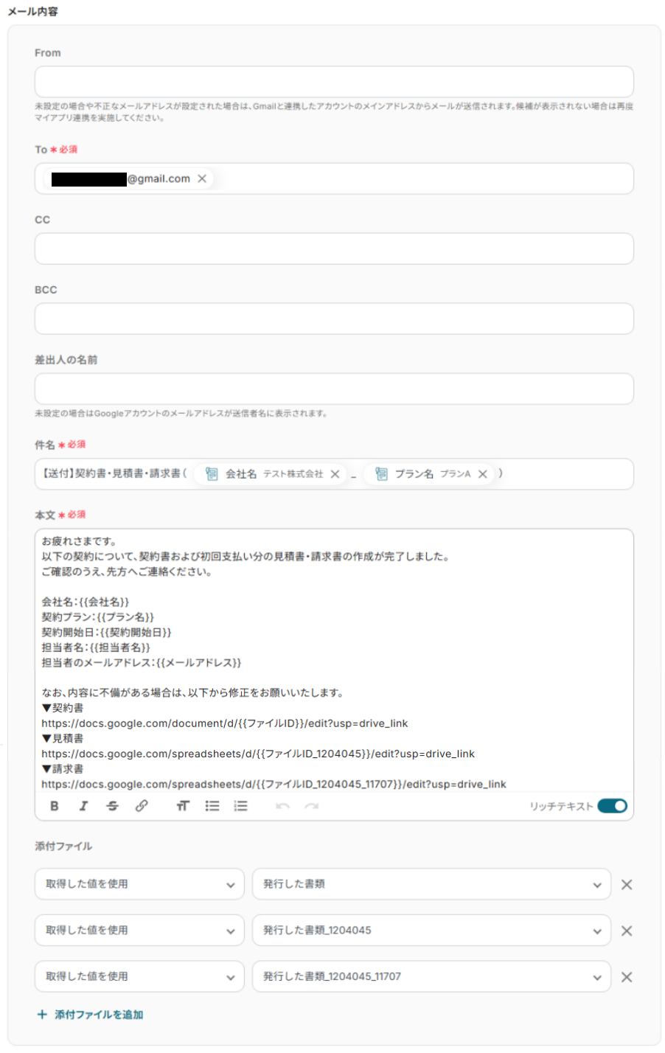665x1053 pixels.
Task: Click the 添付ファイル section label
Action: 63,847
